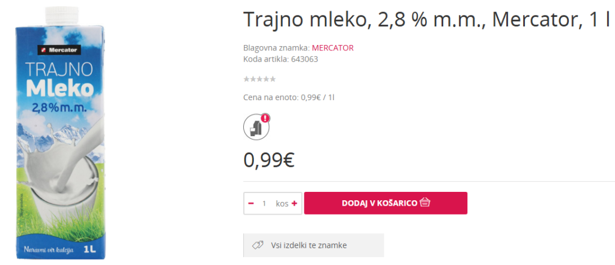Click the Trajno mleko product title
Screen dimensions: 615x265
[426, 20]
